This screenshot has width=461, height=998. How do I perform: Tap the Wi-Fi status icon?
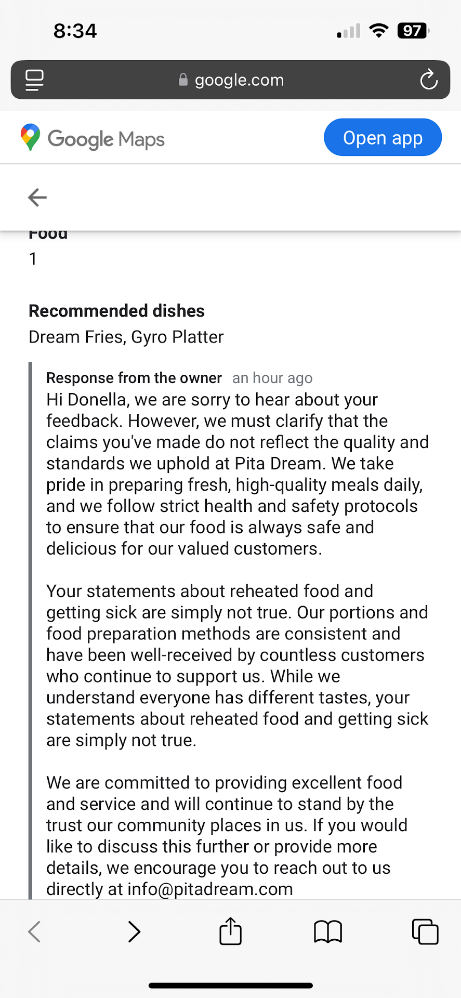379,31
